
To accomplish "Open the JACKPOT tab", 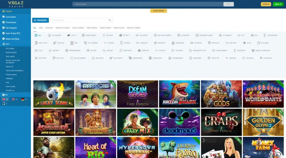I will [49, 28].
